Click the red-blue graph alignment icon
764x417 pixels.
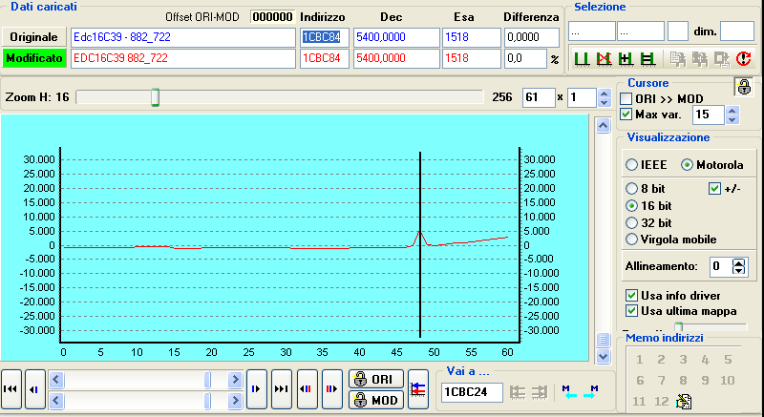(x=417, y=389)
